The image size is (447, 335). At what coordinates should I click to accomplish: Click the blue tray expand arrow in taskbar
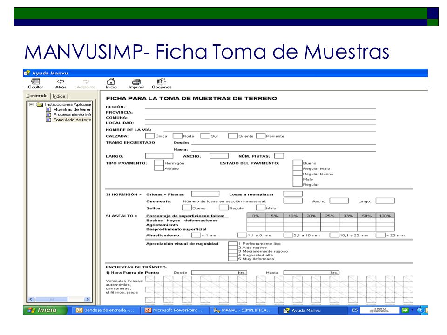click(x=420, y=310)
